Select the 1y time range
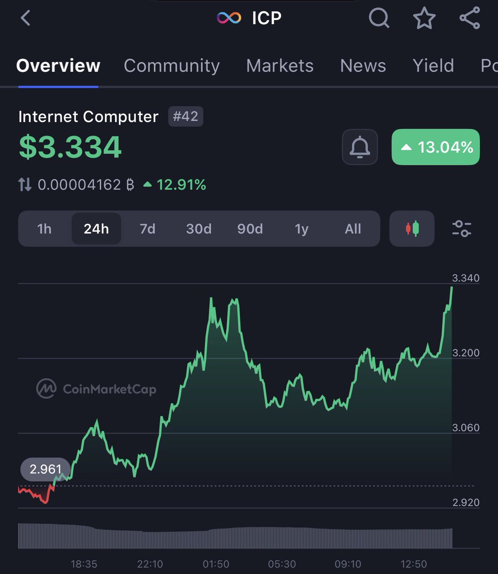The image size is (498, 574). pyautogui.click(x=302, y=229)
